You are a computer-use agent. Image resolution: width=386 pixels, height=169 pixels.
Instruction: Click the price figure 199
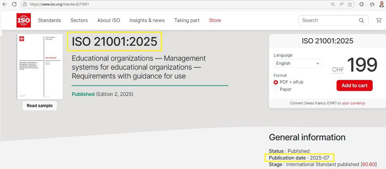[362, 65]
